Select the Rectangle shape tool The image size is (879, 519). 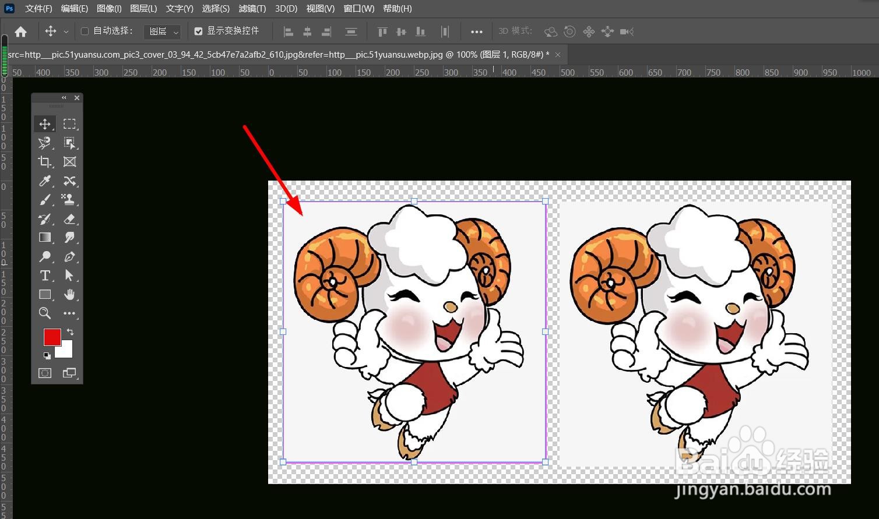tap(45, 295)
